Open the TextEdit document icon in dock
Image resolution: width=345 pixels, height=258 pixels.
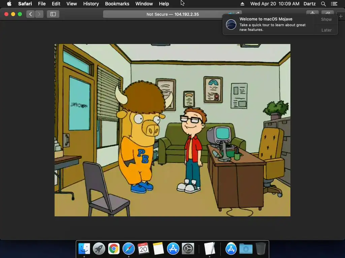209,249
